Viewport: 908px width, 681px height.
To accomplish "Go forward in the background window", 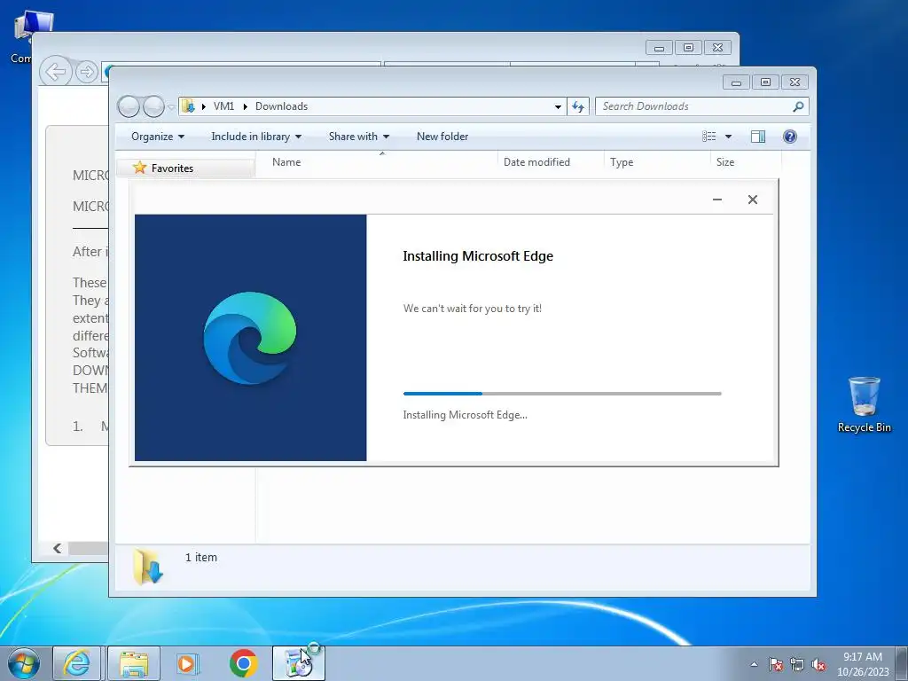I will click(x=87, y=72).
